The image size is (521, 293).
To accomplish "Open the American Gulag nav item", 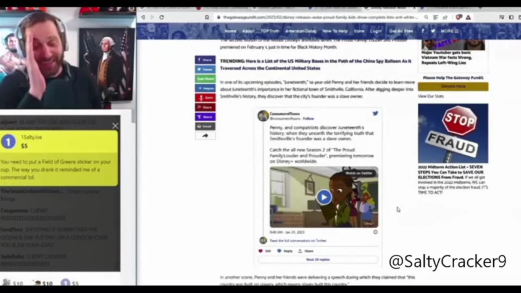I will [300, 31].
